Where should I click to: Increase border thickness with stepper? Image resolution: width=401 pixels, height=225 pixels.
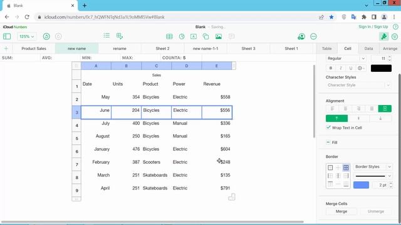[x=390, y=183]
